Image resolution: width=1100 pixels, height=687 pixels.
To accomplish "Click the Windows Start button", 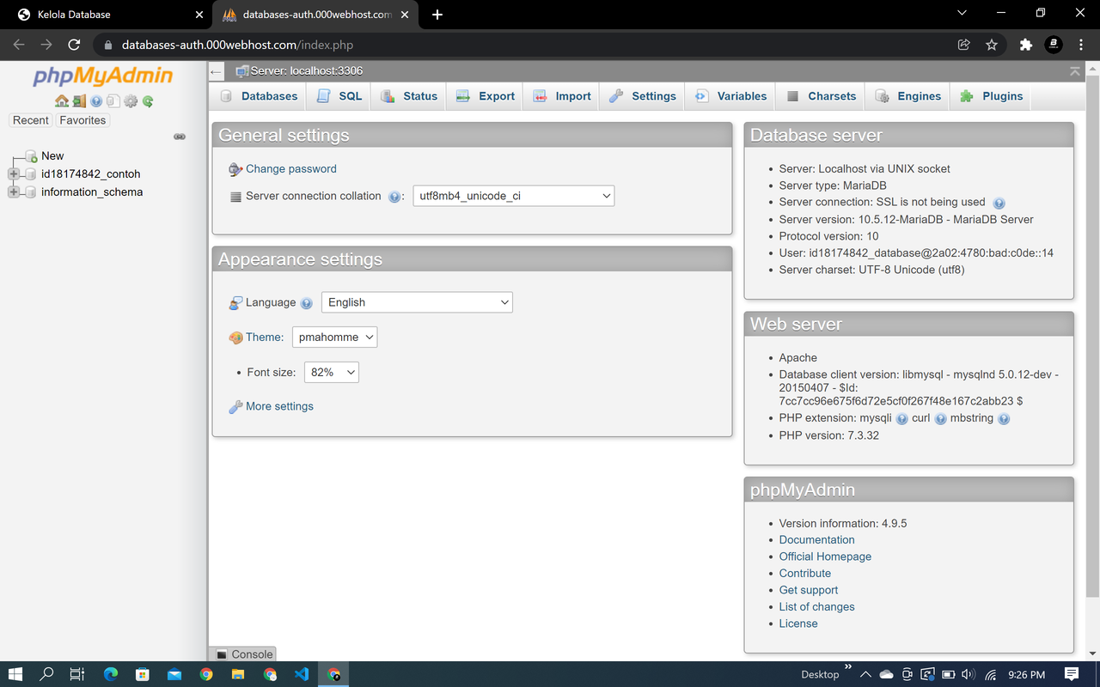I will (15, 674).
